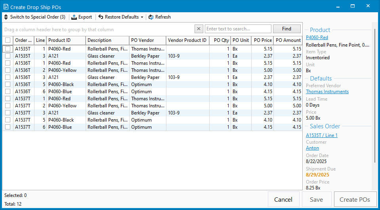Click the search text field
The height and width of the screenshot is (210, 380).
pyautogui.click(x=238, y=29)
